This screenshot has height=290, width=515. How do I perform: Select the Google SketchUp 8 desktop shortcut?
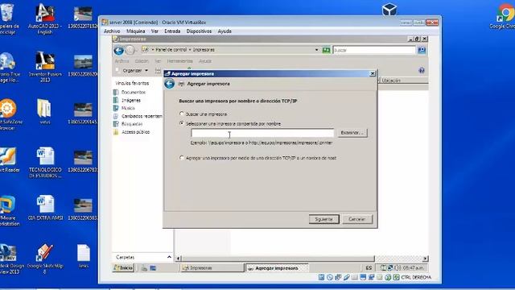tap(45, 259)
